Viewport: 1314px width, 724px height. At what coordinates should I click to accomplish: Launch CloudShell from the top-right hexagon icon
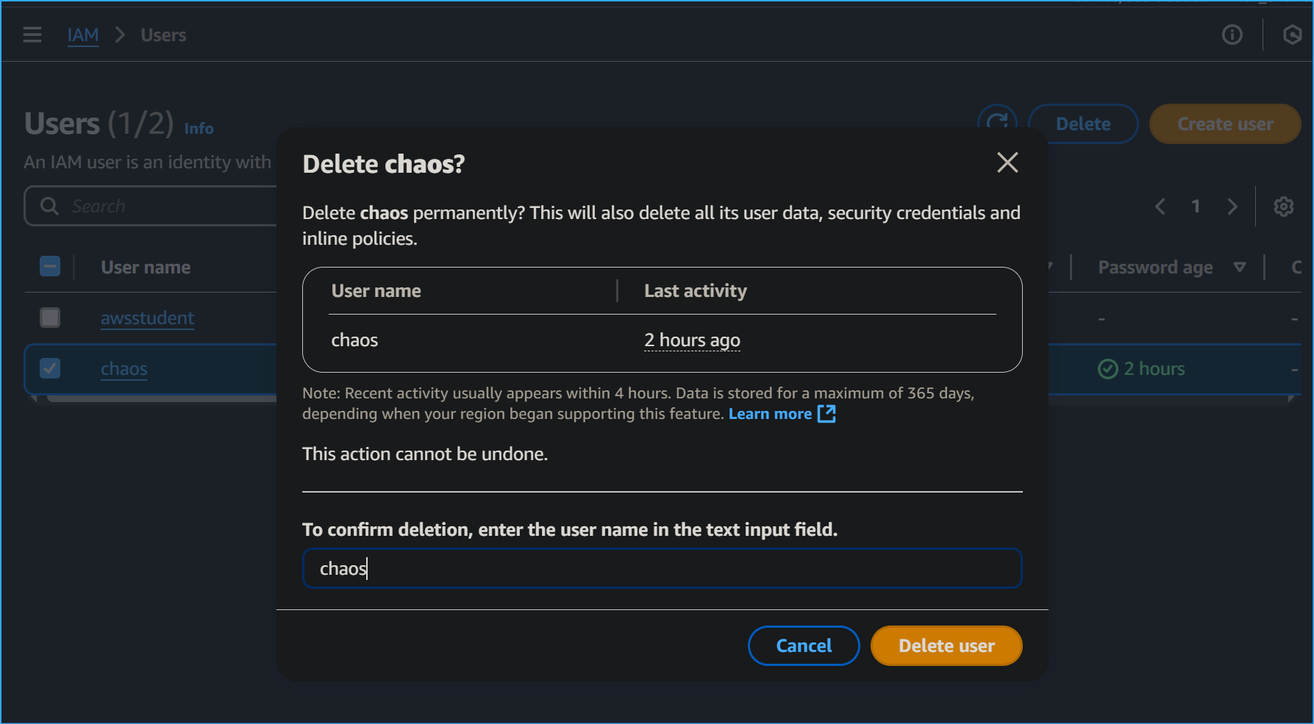point(1292,35)
